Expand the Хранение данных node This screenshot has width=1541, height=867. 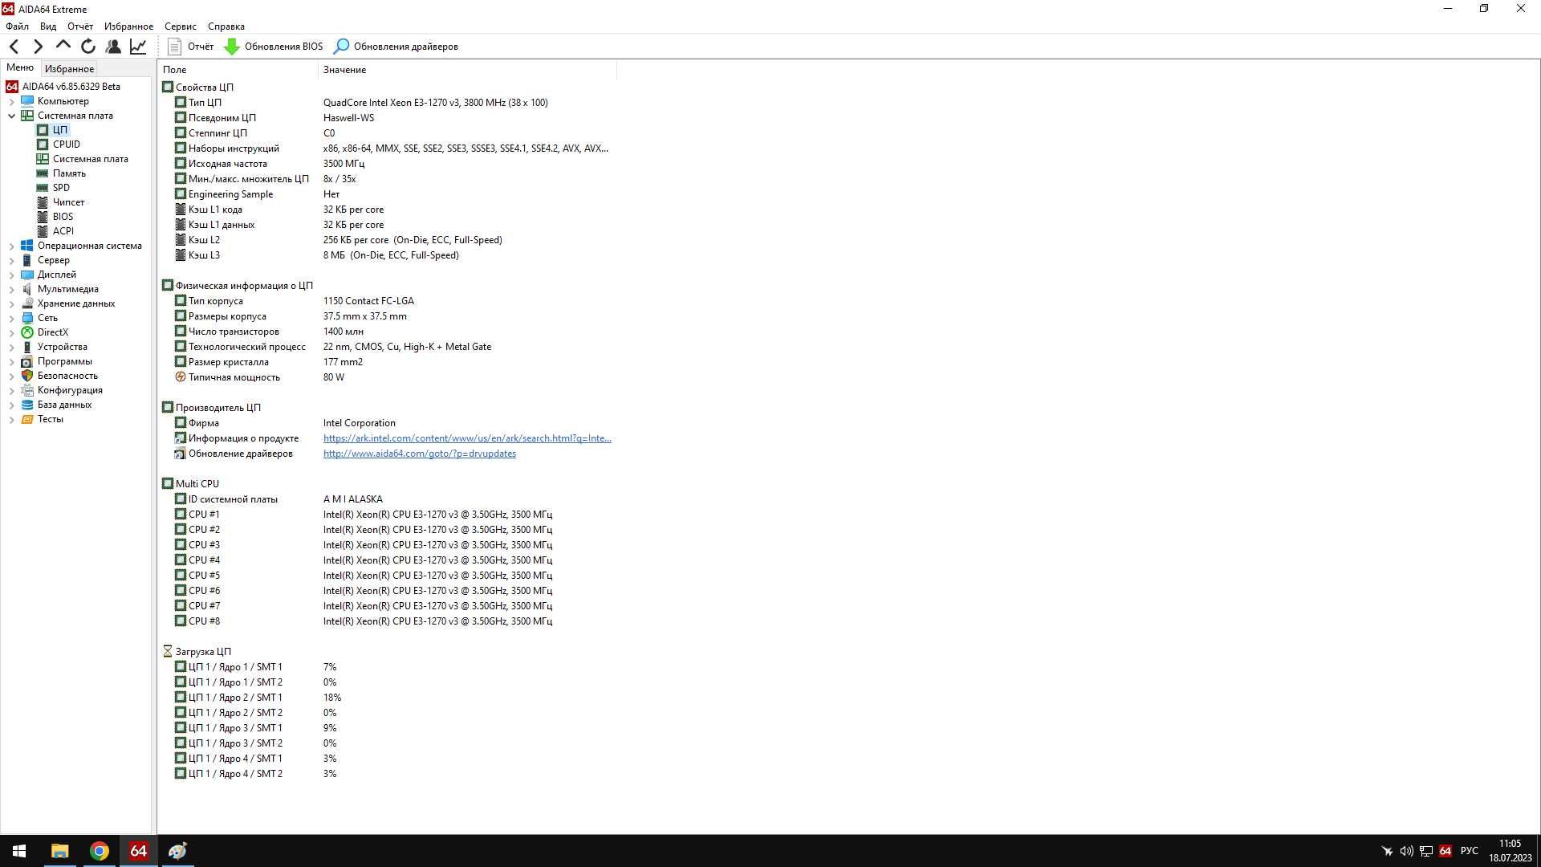click(x=12, y=303)
